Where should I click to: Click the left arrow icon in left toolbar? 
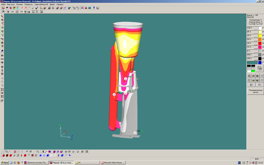(2, 55)
